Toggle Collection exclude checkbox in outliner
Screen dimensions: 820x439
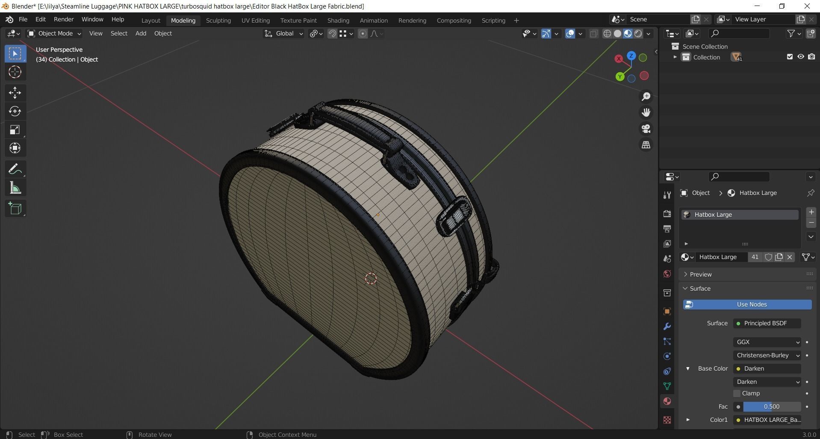(790, 57)
